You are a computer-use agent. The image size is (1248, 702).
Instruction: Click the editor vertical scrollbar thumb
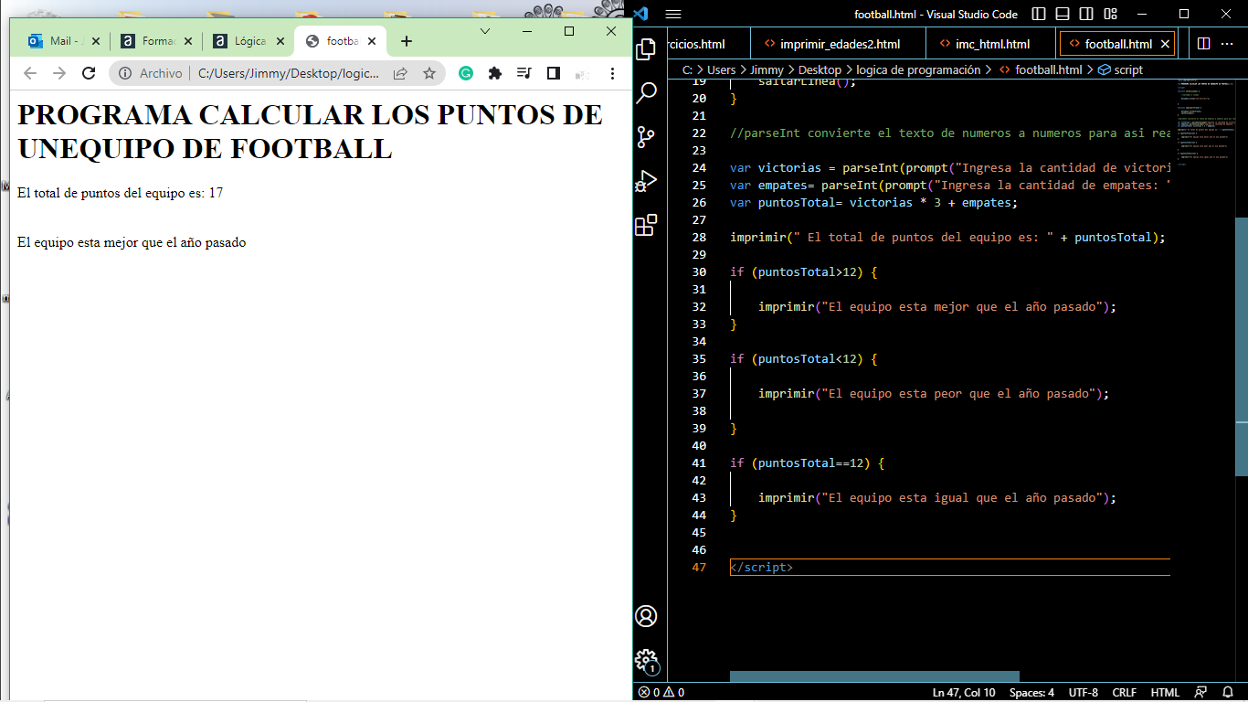[1242, 346]
